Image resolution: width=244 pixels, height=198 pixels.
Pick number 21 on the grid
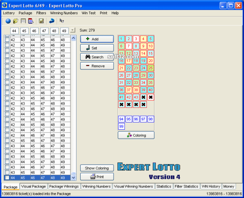(x=121, y=68)
